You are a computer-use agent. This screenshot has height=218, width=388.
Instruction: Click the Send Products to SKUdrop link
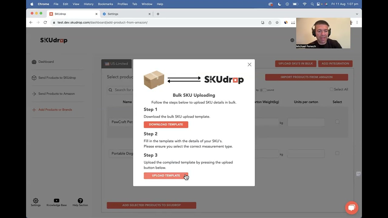[x=57, y=78]
